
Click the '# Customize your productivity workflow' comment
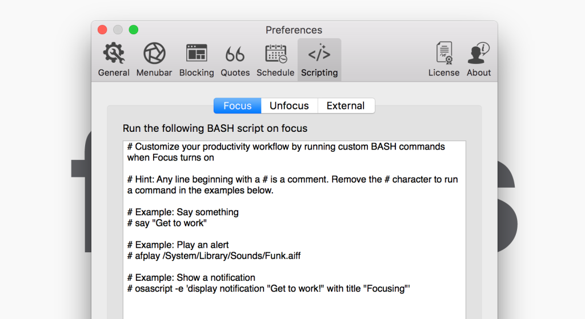tap(286, 152)
